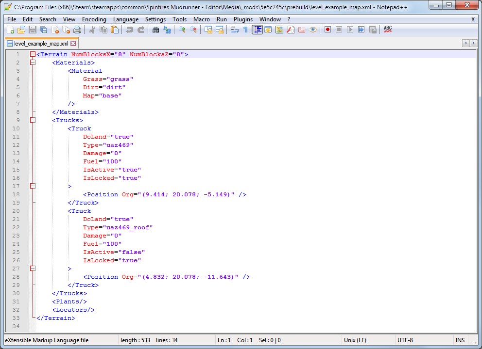
Task: Open the Run menu
Action: click(x=222, y=19)
